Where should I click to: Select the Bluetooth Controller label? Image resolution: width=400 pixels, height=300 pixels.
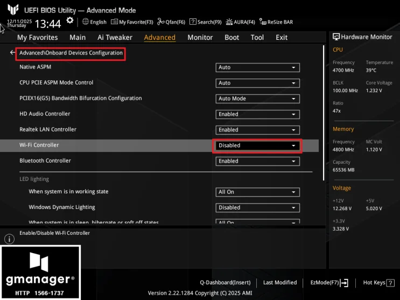click(45, 161)
